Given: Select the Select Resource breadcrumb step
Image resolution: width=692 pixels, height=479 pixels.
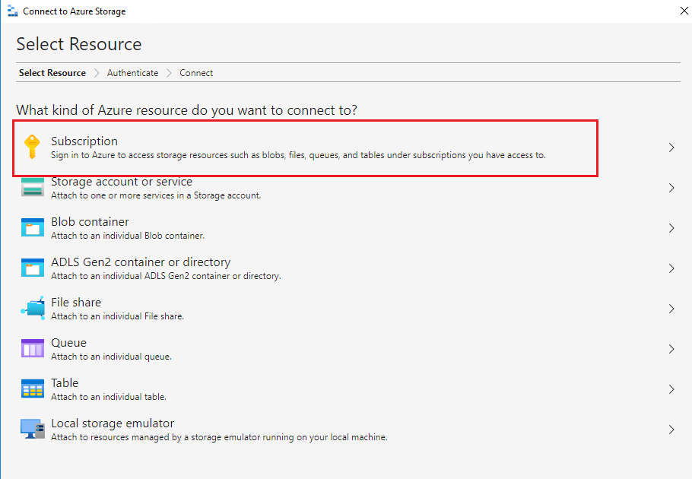Looking at the screenshot, I should coord(52,73).
